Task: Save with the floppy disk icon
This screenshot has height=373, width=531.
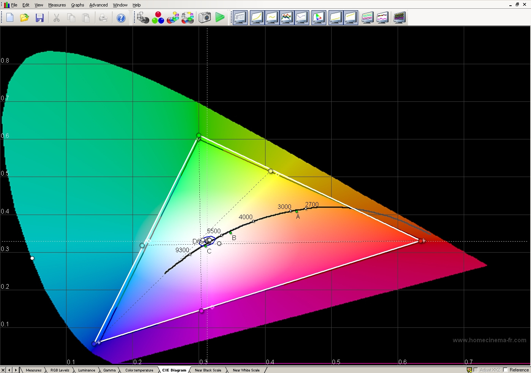Action: point(40,18)
